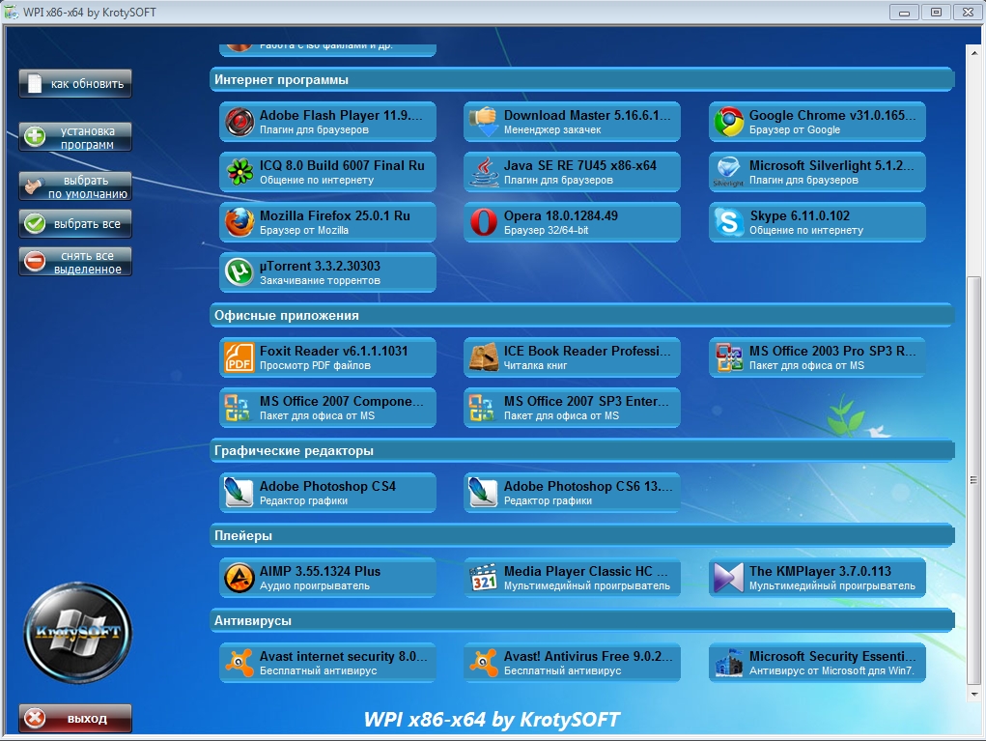Click the µTorrent green icon
This screenshot has width=986, height=741.
click(x=239, y=273)
